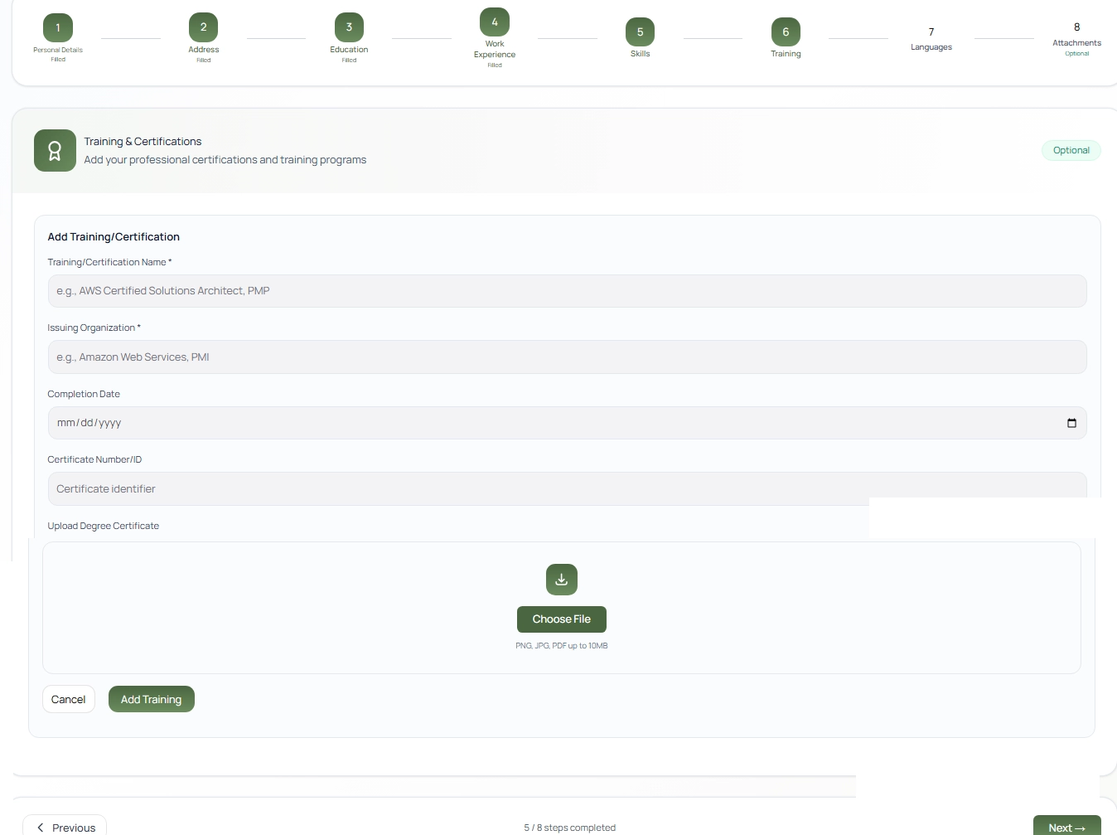
Task: Go to step 1 Personal Details
Action: pyautogui.click(x=58, y=27)
